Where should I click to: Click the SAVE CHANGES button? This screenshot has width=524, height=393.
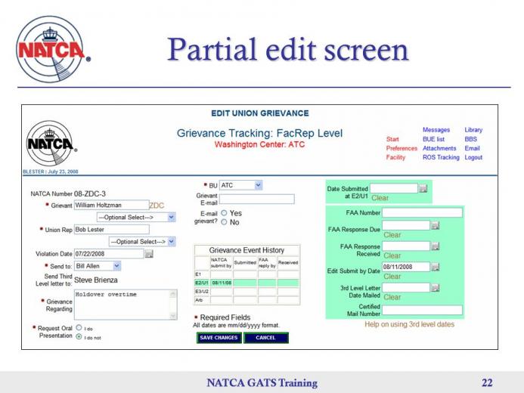pos(219,338)
